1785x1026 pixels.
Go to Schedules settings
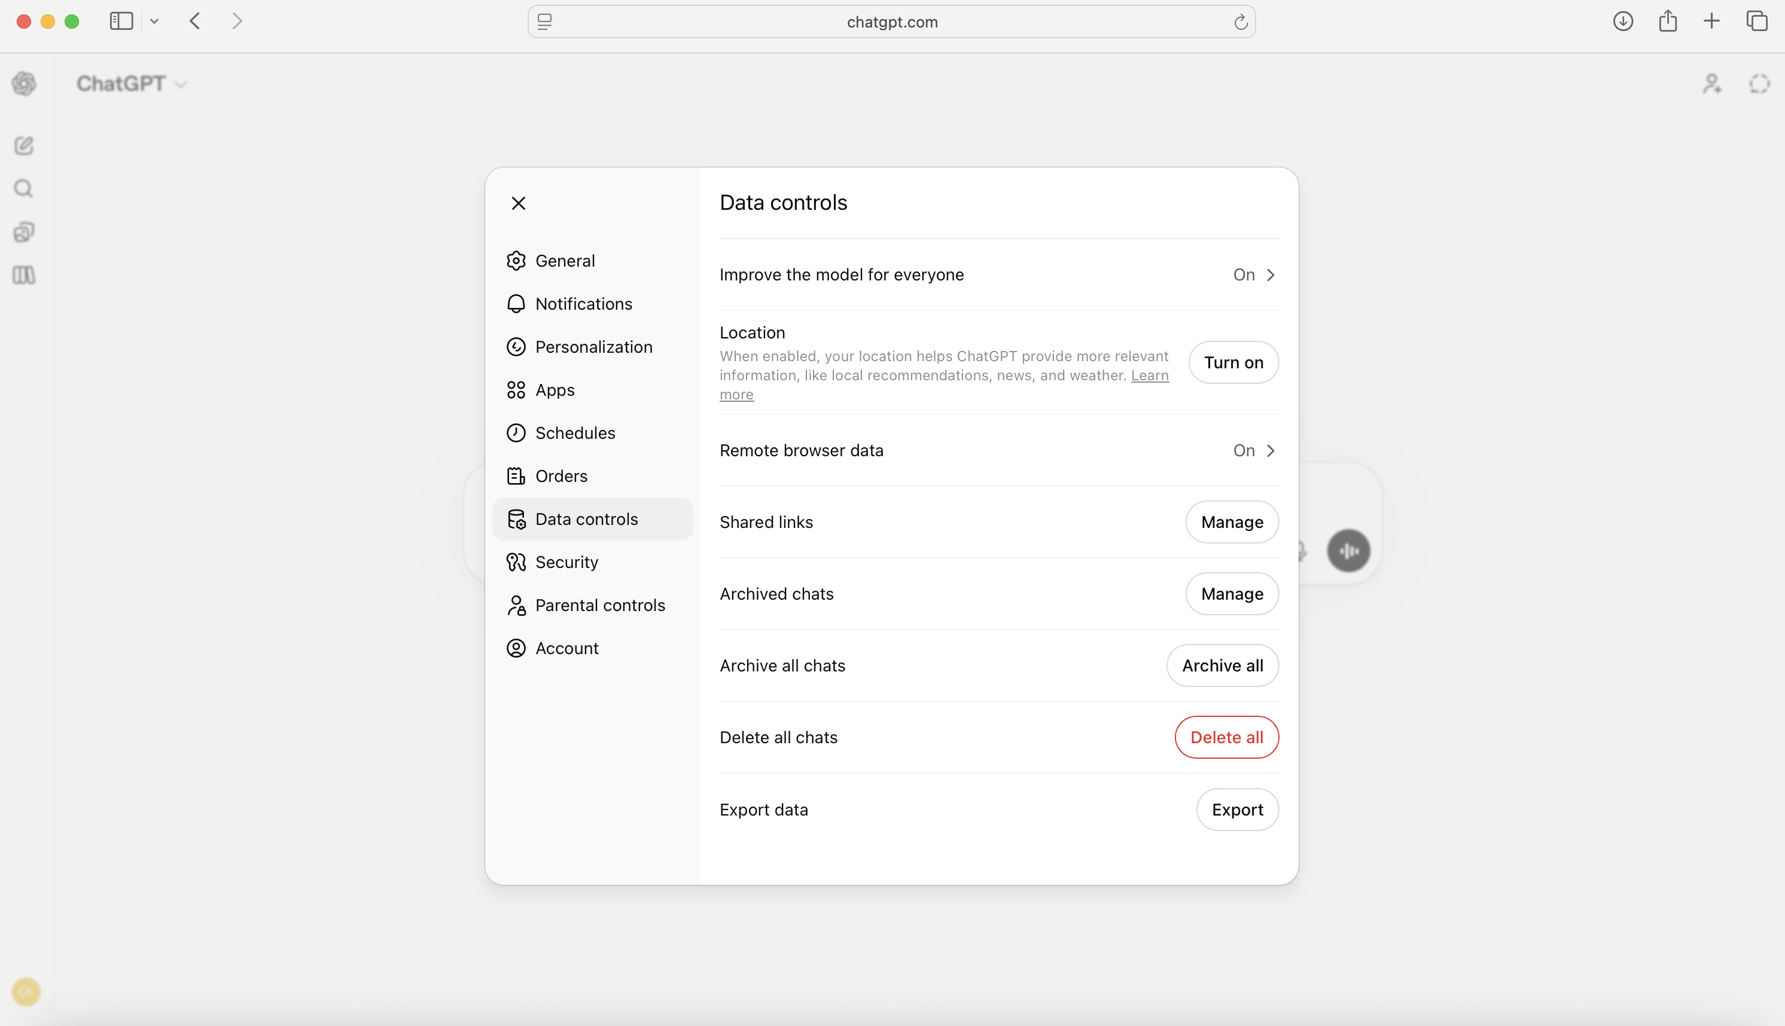pyautogui.click(x=592, y=433)
